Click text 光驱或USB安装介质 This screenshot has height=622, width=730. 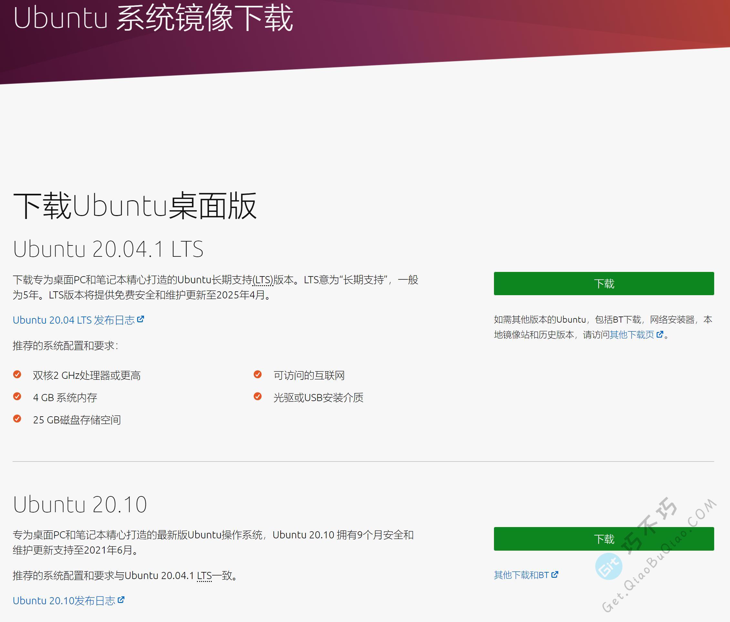(x=318, y=398)
